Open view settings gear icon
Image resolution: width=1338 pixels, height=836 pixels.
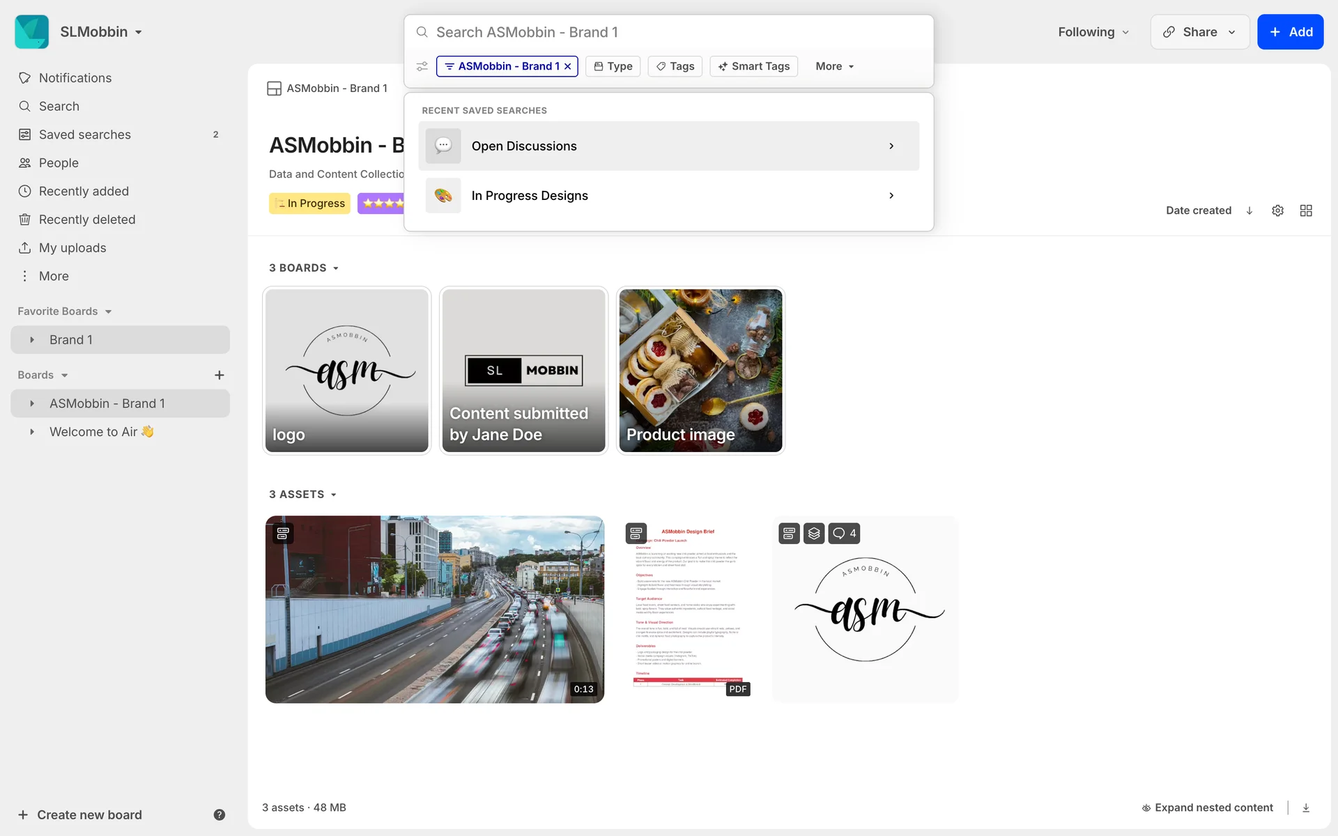(x=1277, y=210)
